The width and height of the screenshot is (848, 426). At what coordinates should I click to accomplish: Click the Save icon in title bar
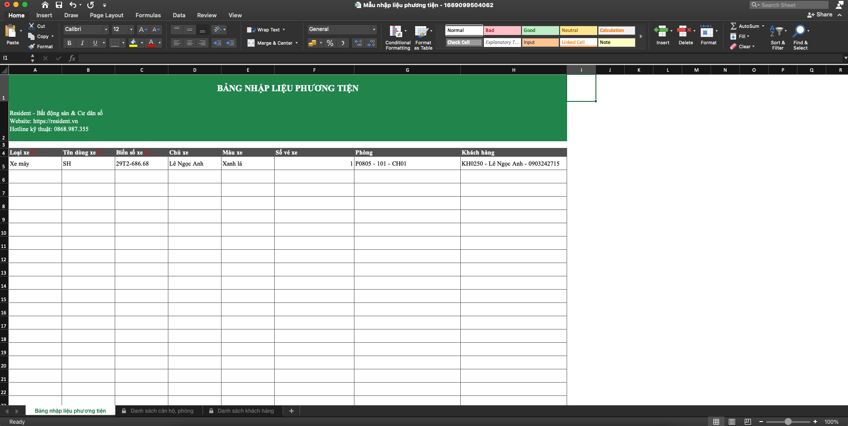[59, 5]
